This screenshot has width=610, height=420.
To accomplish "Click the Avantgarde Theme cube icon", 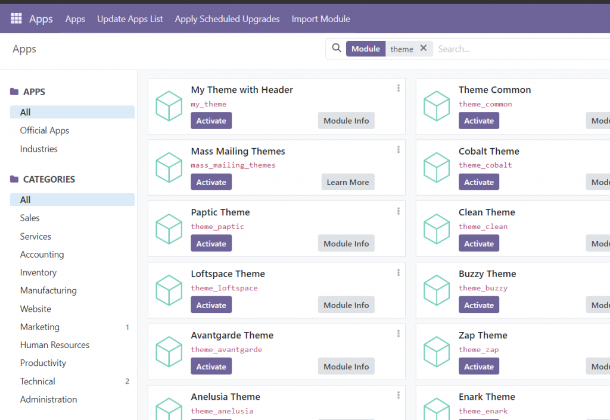I will coord(169,352).
